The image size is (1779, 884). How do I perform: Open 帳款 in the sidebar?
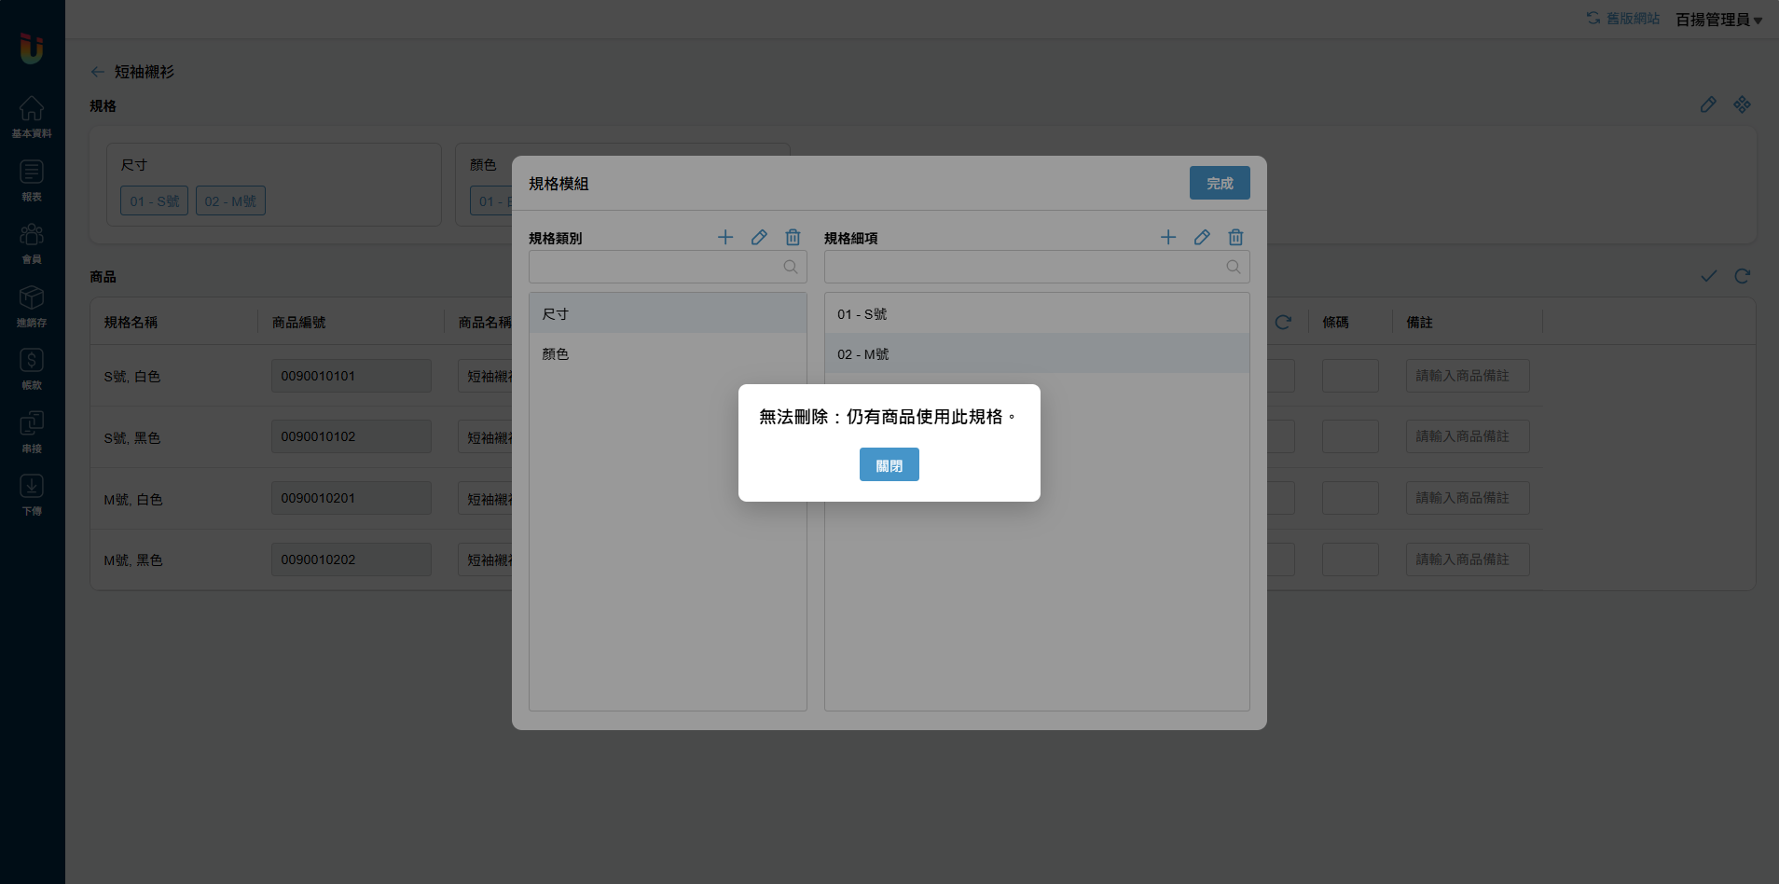click(32, 368)
